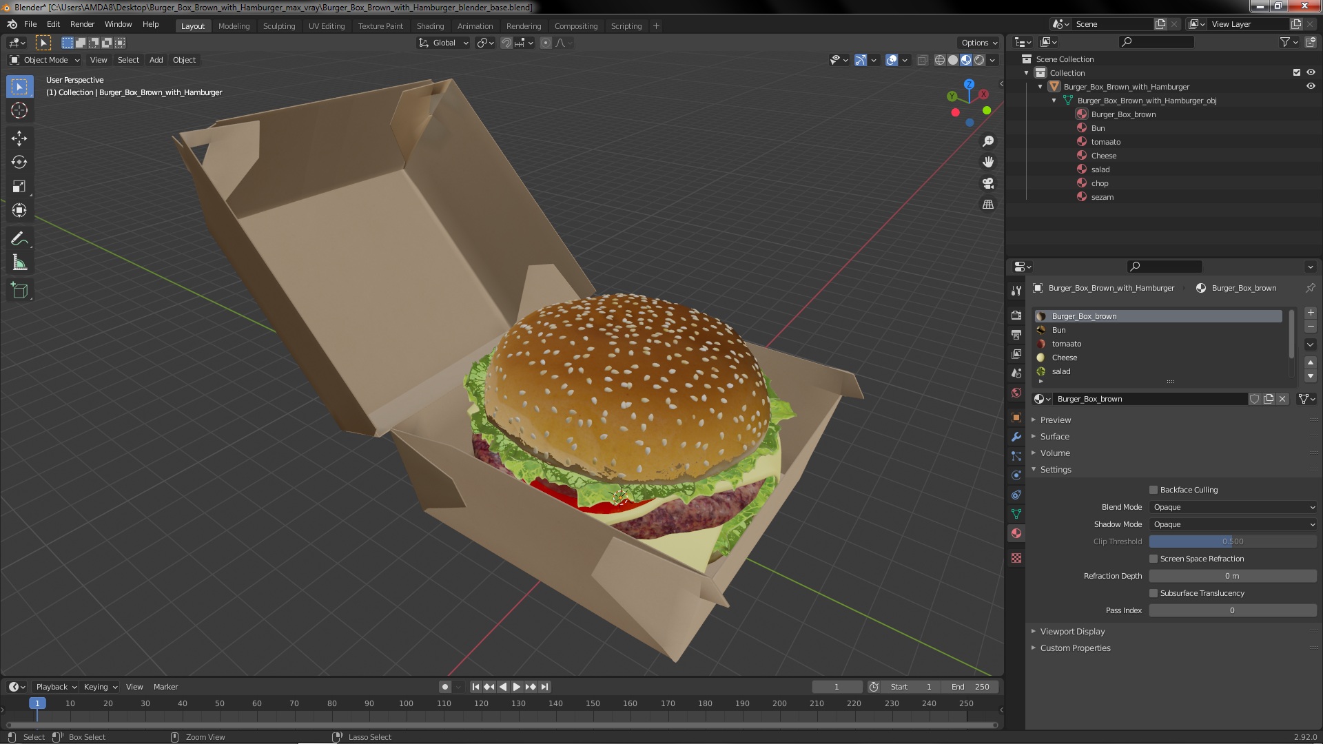Toggle Collection exclude checkbox in outliner

point(1297,72)
